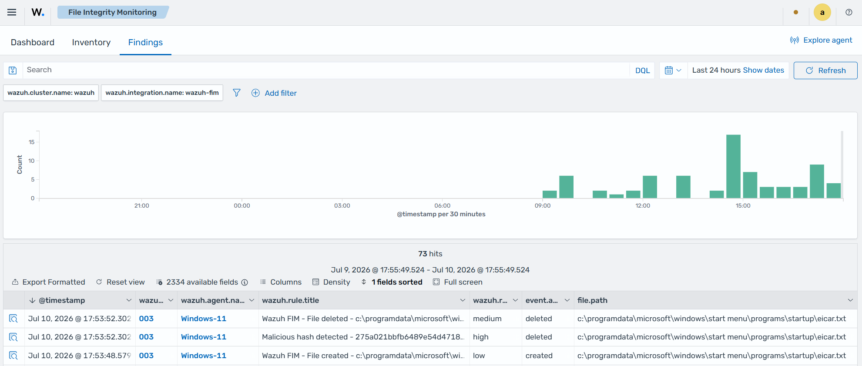The height and width of the screenshot is (366, 862).
Task: Open the Columns selector
Action: coord(281,282)
